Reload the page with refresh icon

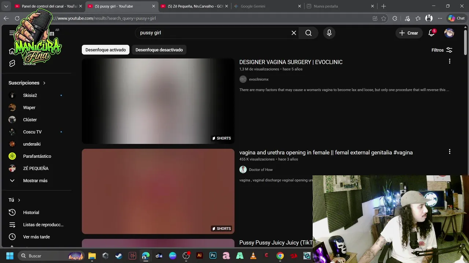[17, 18]
